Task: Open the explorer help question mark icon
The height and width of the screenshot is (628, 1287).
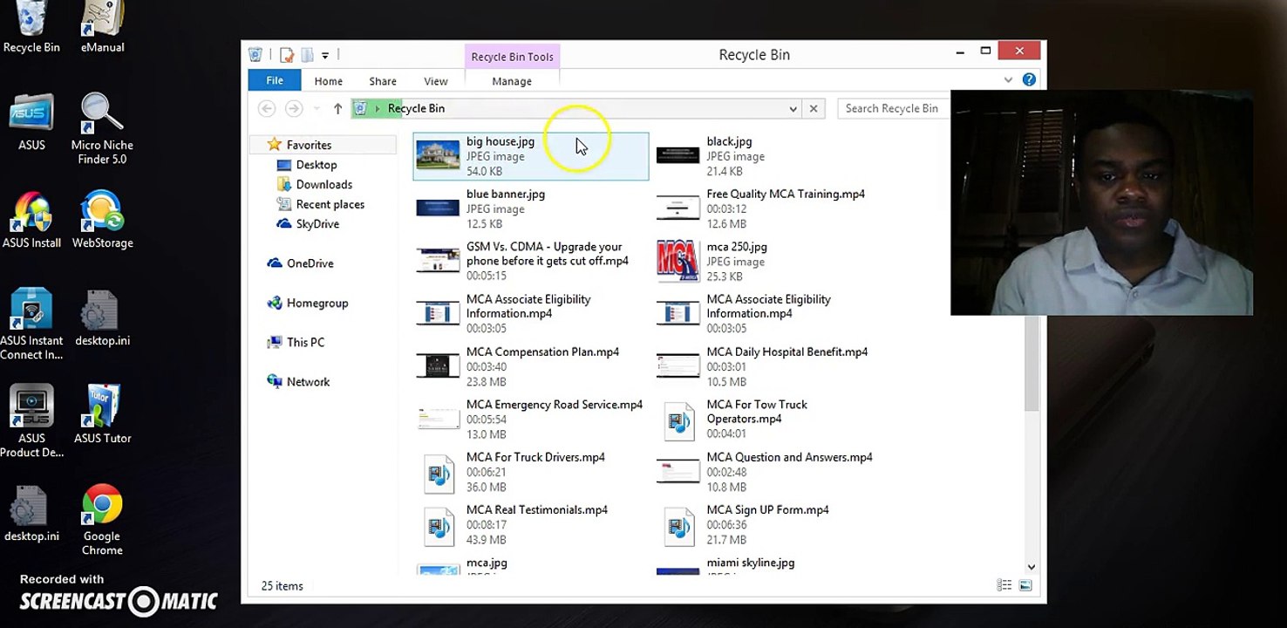Action: tap(1029, 79)
